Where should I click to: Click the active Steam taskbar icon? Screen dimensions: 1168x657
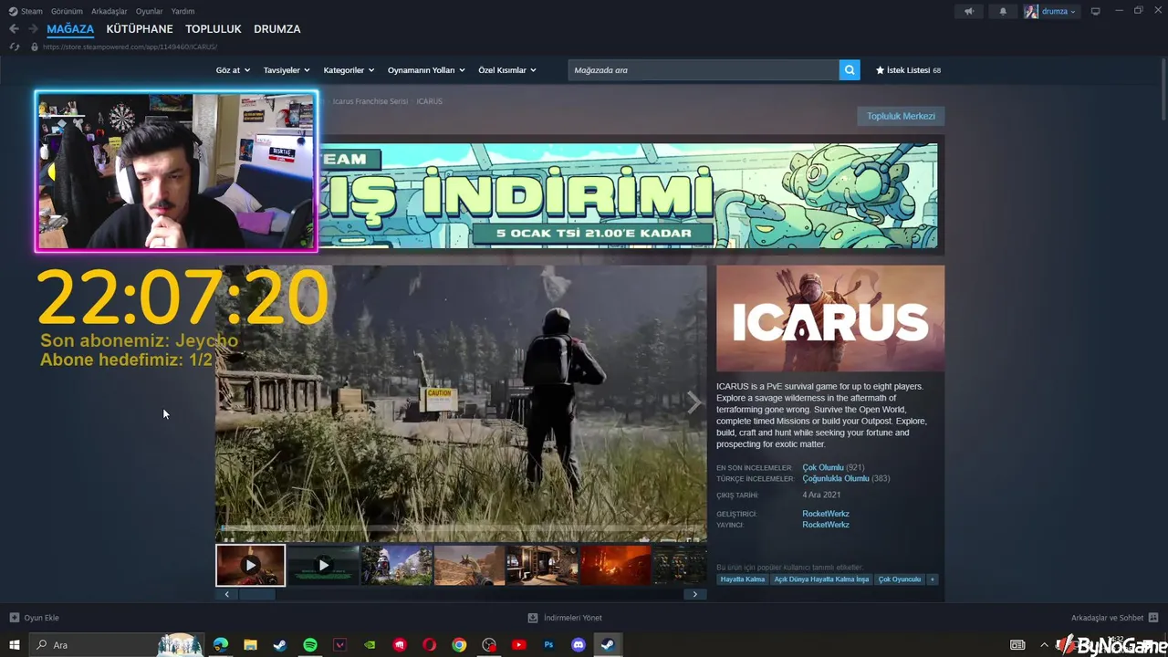(x=607, y=645)
